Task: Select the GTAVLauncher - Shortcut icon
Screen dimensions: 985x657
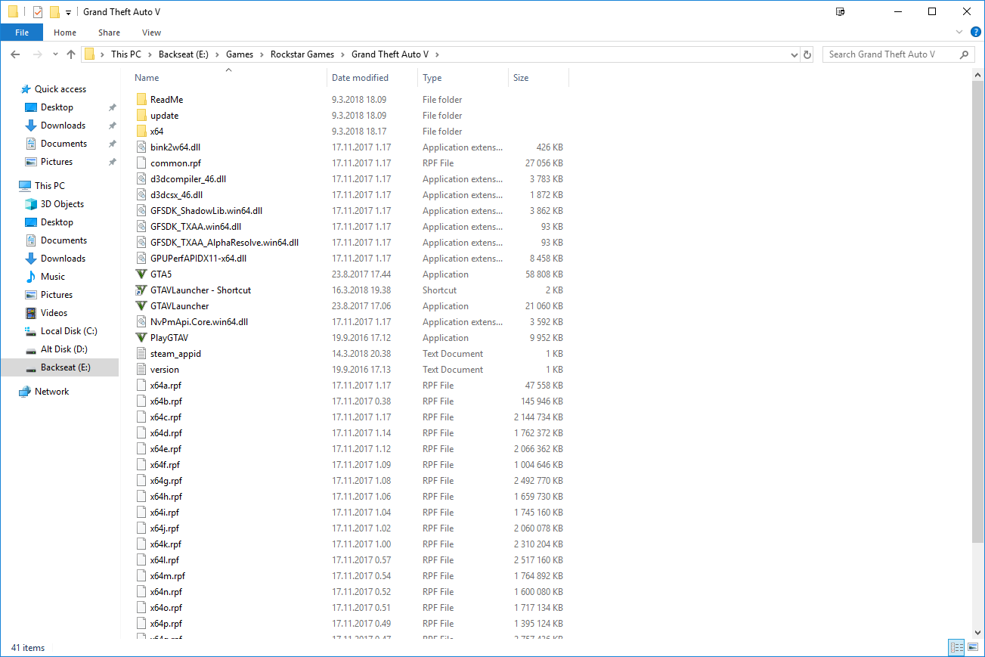Action: (141, 290)
